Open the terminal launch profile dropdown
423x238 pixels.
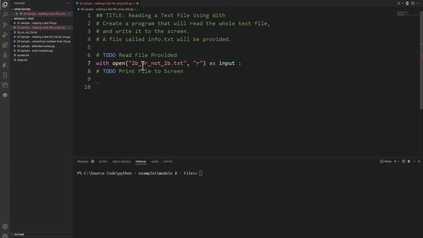point(399,161)
